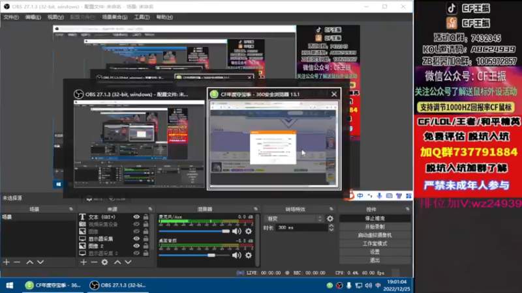522x293 pixels.
Task: Enable 工作室模式 button
Action: coord(375,244)
